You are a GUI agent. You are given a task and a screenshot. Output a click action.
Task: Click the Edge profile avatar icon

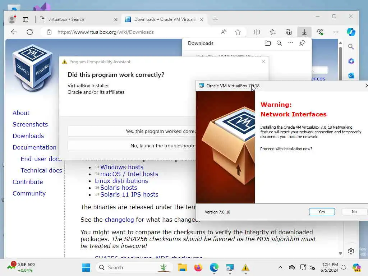coord(12,19)
